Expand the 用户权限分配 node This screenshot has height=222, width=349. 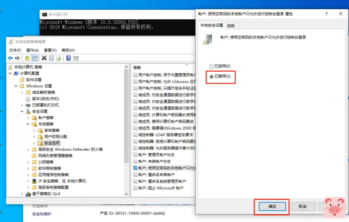coord(34,137)
